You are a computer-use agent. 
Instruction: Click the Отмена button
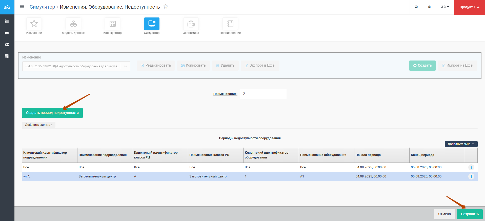coord(444,214)
